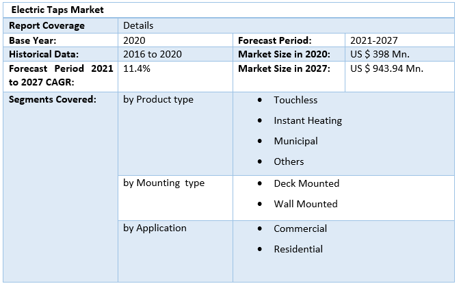The height and width of the screenshot is (288, 461).
Task: Select the Base Year label
Action: click(x=32, y=40)
